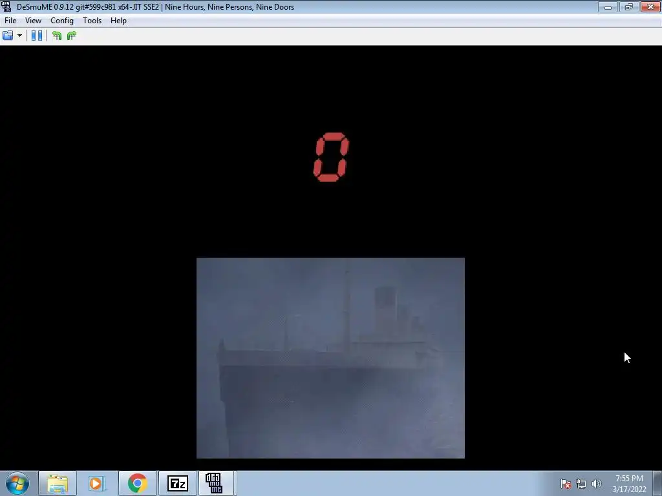Click the Show desktop strip beside the clock

(659, 483)
